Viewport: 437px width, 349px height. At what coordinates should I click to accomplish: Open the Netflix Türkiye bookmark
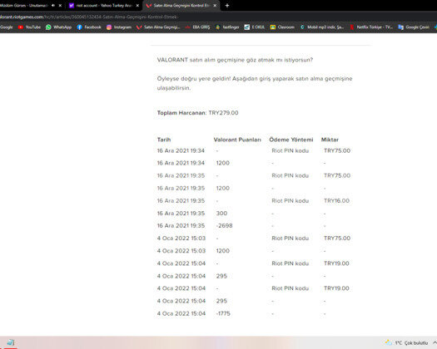[371, 27]
